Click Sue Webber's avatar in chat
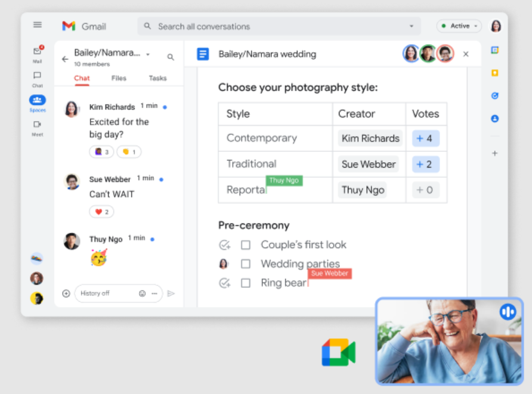 [72, 181]
